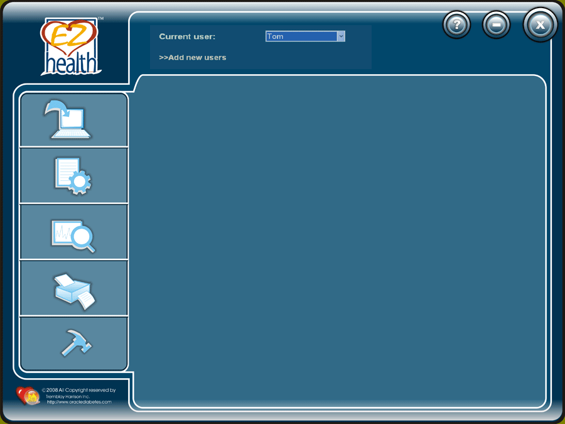Click the 2008 copyright reserved text

(x=79, y=390)
